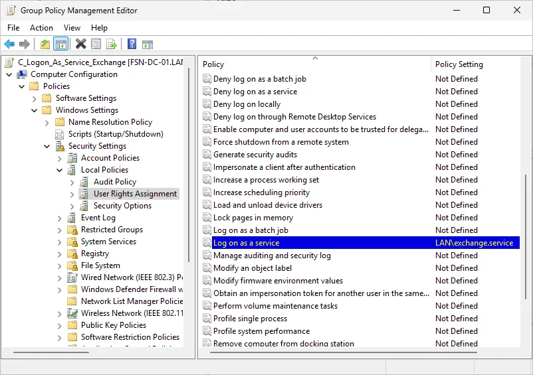Toggle the Show/Hide Console Tree icon
Screen dimensions: 533x375
point(61,44)
